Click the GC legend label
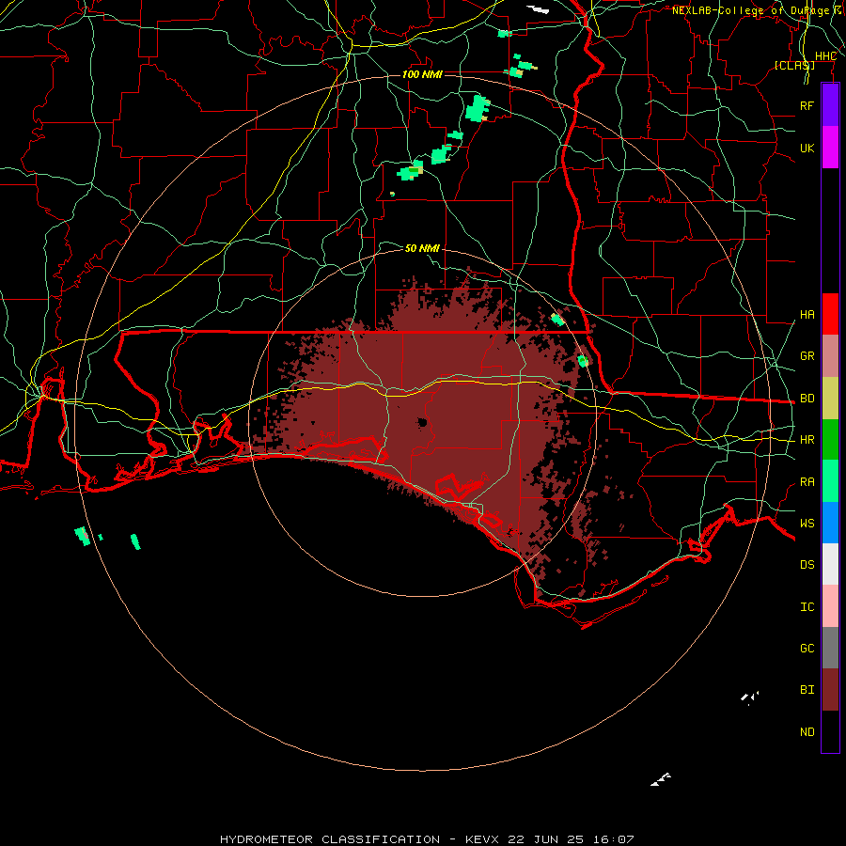 (x=807, y=648)
